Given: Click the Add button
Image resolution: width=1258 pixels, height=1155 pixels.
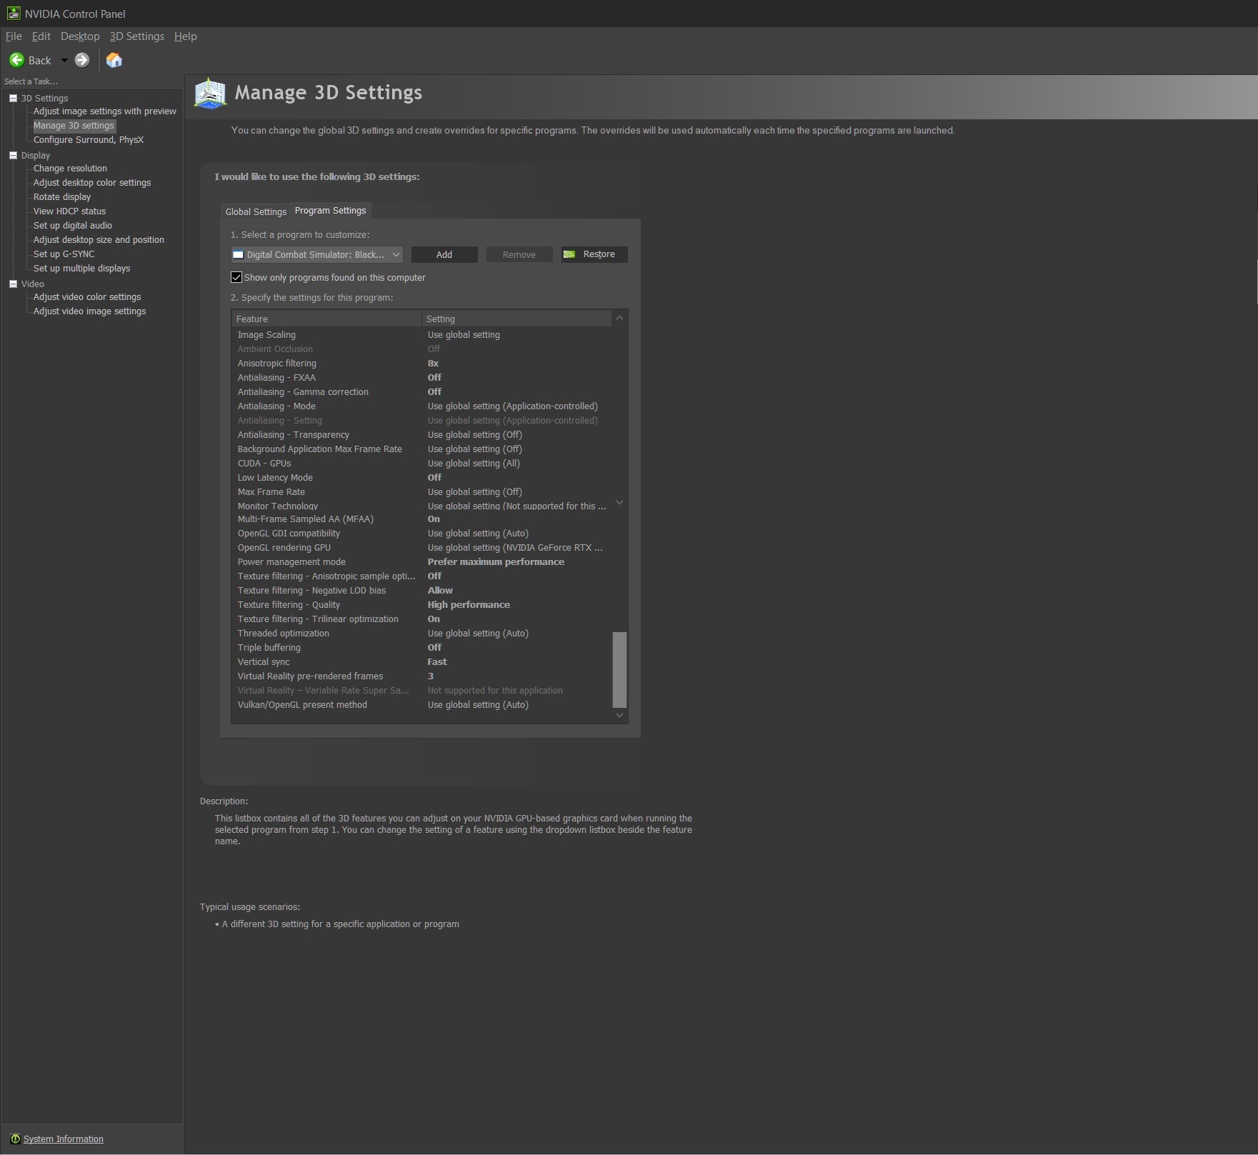Looking at the screenshot, I should [444, 254].
